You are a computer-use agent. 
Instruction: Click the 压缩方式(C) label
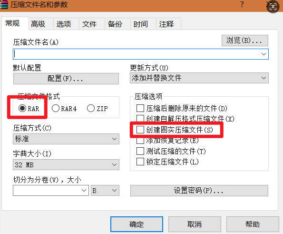coord(32,128)
